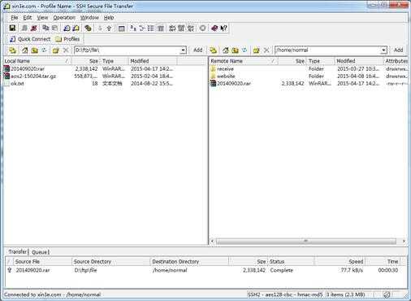Sort local files by Local Name header
Viewport: 411px width, 301px height.
37,61
